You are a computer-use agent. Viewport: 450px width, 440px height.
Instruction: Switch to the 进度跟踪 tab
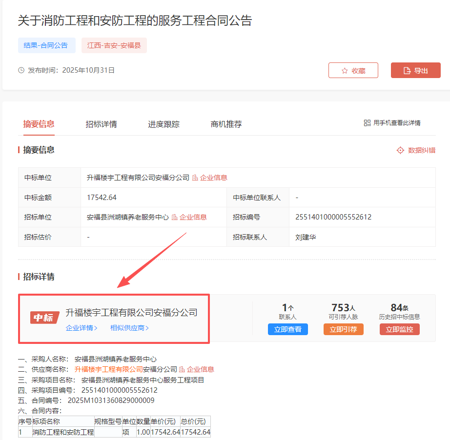click(164, 124)
